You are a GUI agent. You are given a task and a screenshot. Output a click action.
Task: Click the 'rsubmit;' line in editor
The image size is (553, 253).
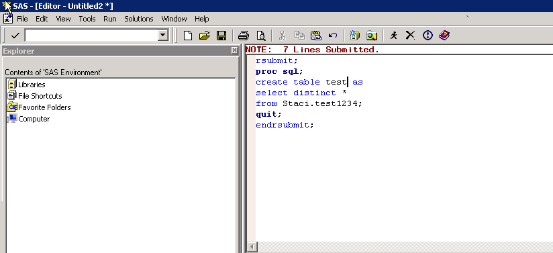click(277, 60)
